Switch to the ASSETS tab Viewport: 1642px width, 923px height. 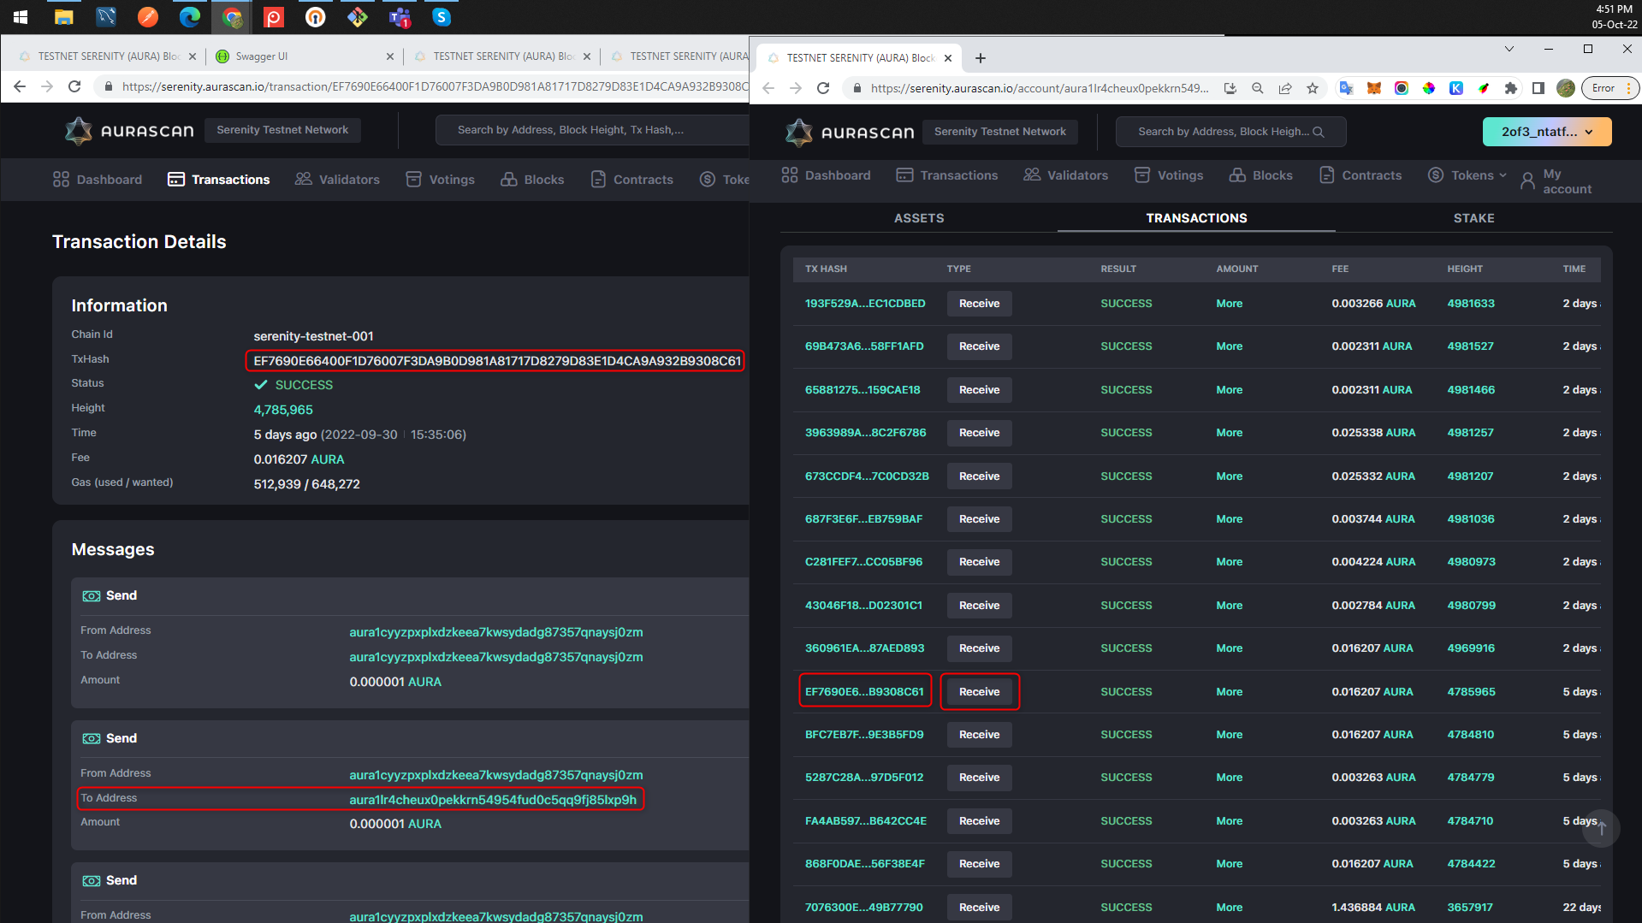click(919, 218)
